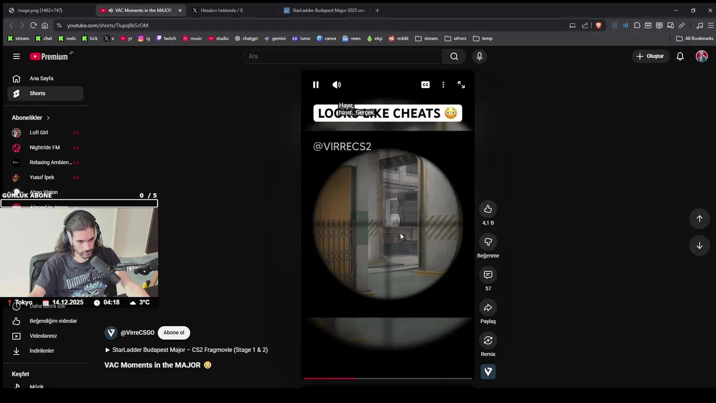
Task: Open the Brave Shields lion icon
Action: click(599, 25)
